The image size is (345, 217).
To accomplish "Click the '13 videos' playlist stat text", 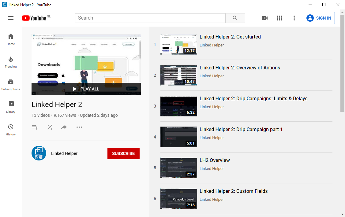I will point(41,115).
